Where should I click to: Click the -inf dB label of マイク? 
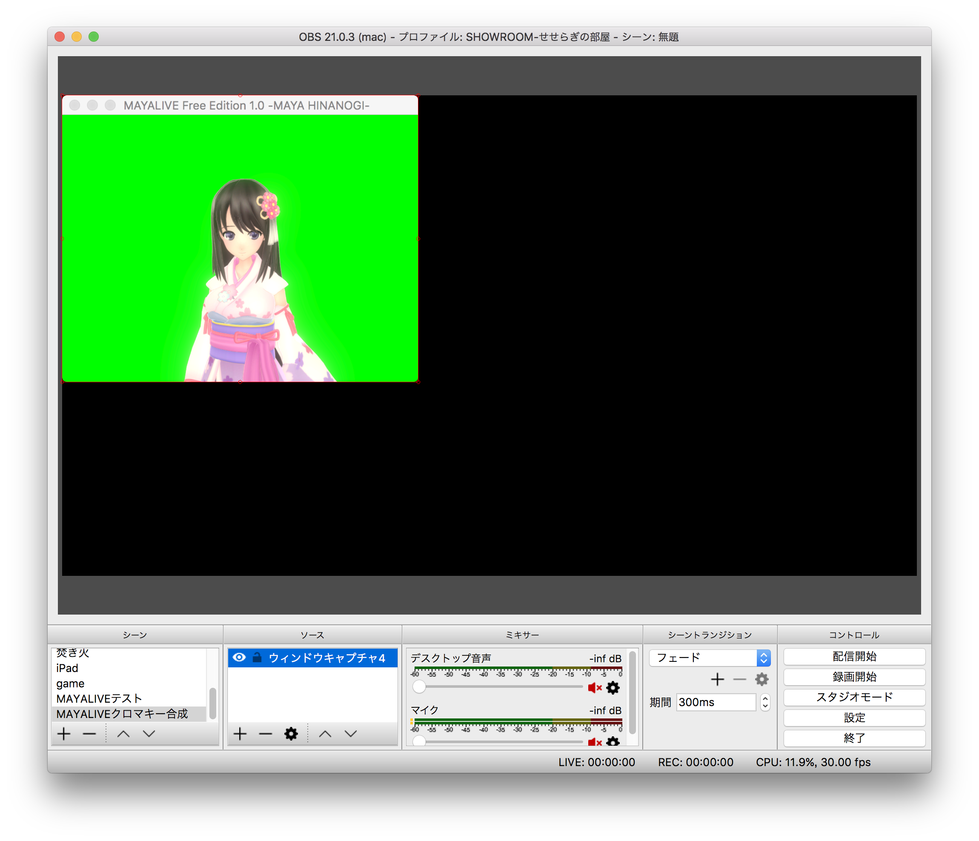tap(605, 710)
